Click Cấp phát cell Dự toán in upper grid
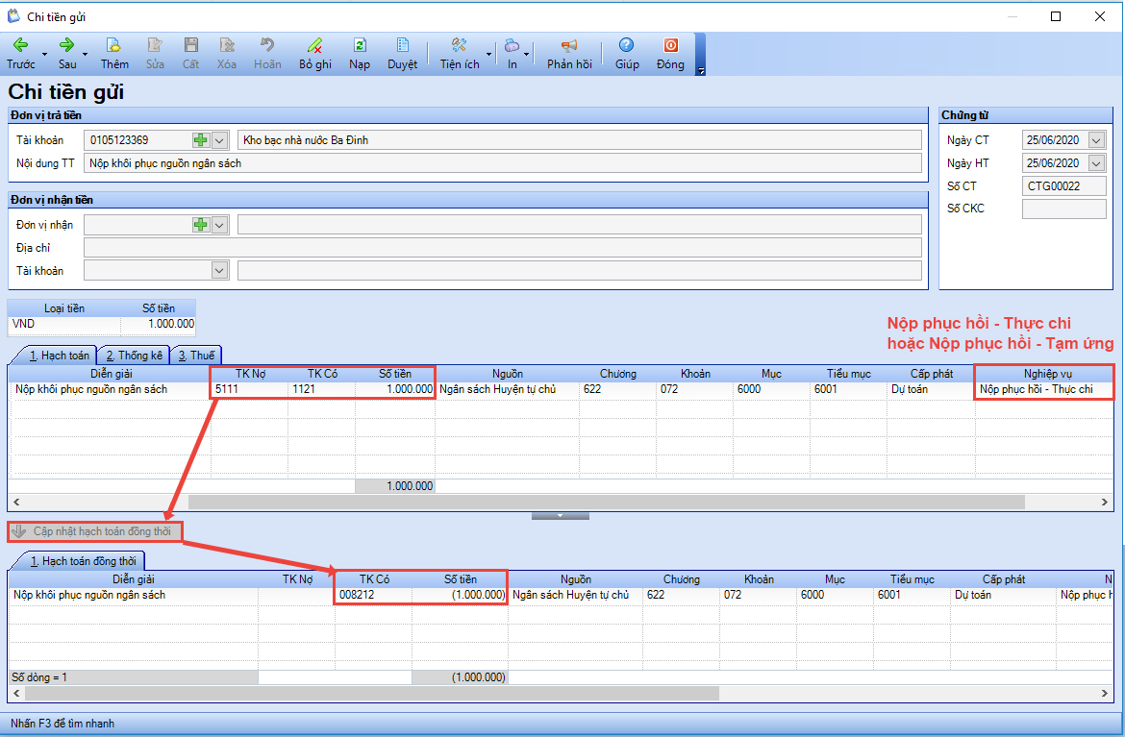Viewport: 1125px width, 737px height. (x=931, y=389)
